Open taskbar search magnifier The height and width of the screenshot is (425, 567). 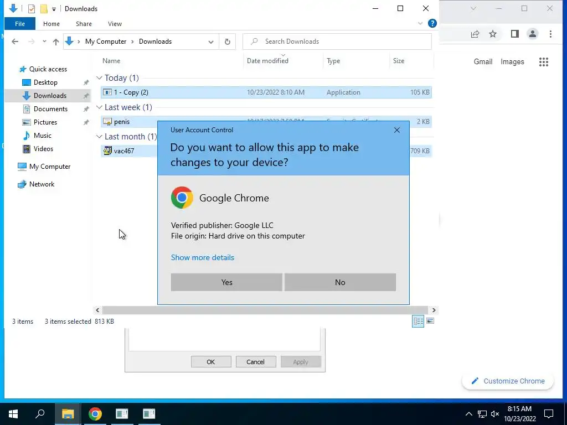(x=40, y=414)
